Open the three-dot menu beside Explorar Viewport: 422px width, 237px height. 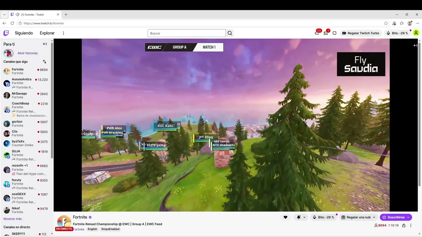click(x=64, y=33)
